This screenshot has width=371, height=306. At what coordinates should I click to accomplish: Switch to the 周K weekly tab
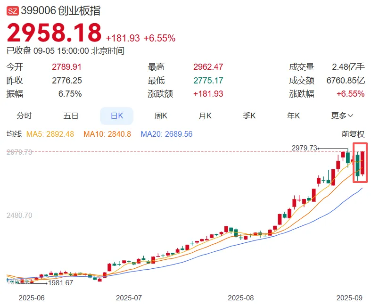click(161, 116)
